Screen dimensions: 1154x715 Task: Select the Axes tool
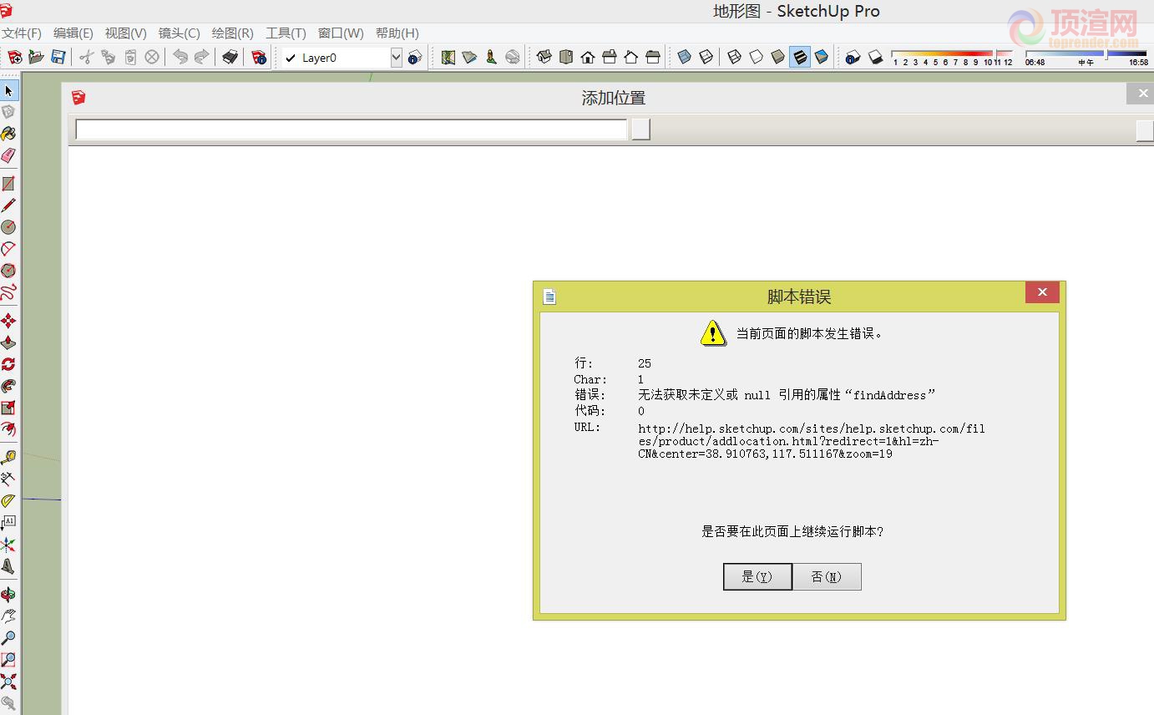[8, 545]
